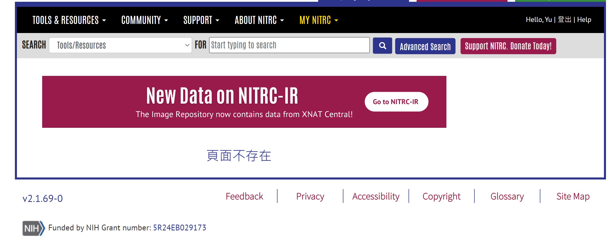The image size is (608, 242).
Task: Open the About NITRC dropdown menu
Action: click(x=259, y=20)
